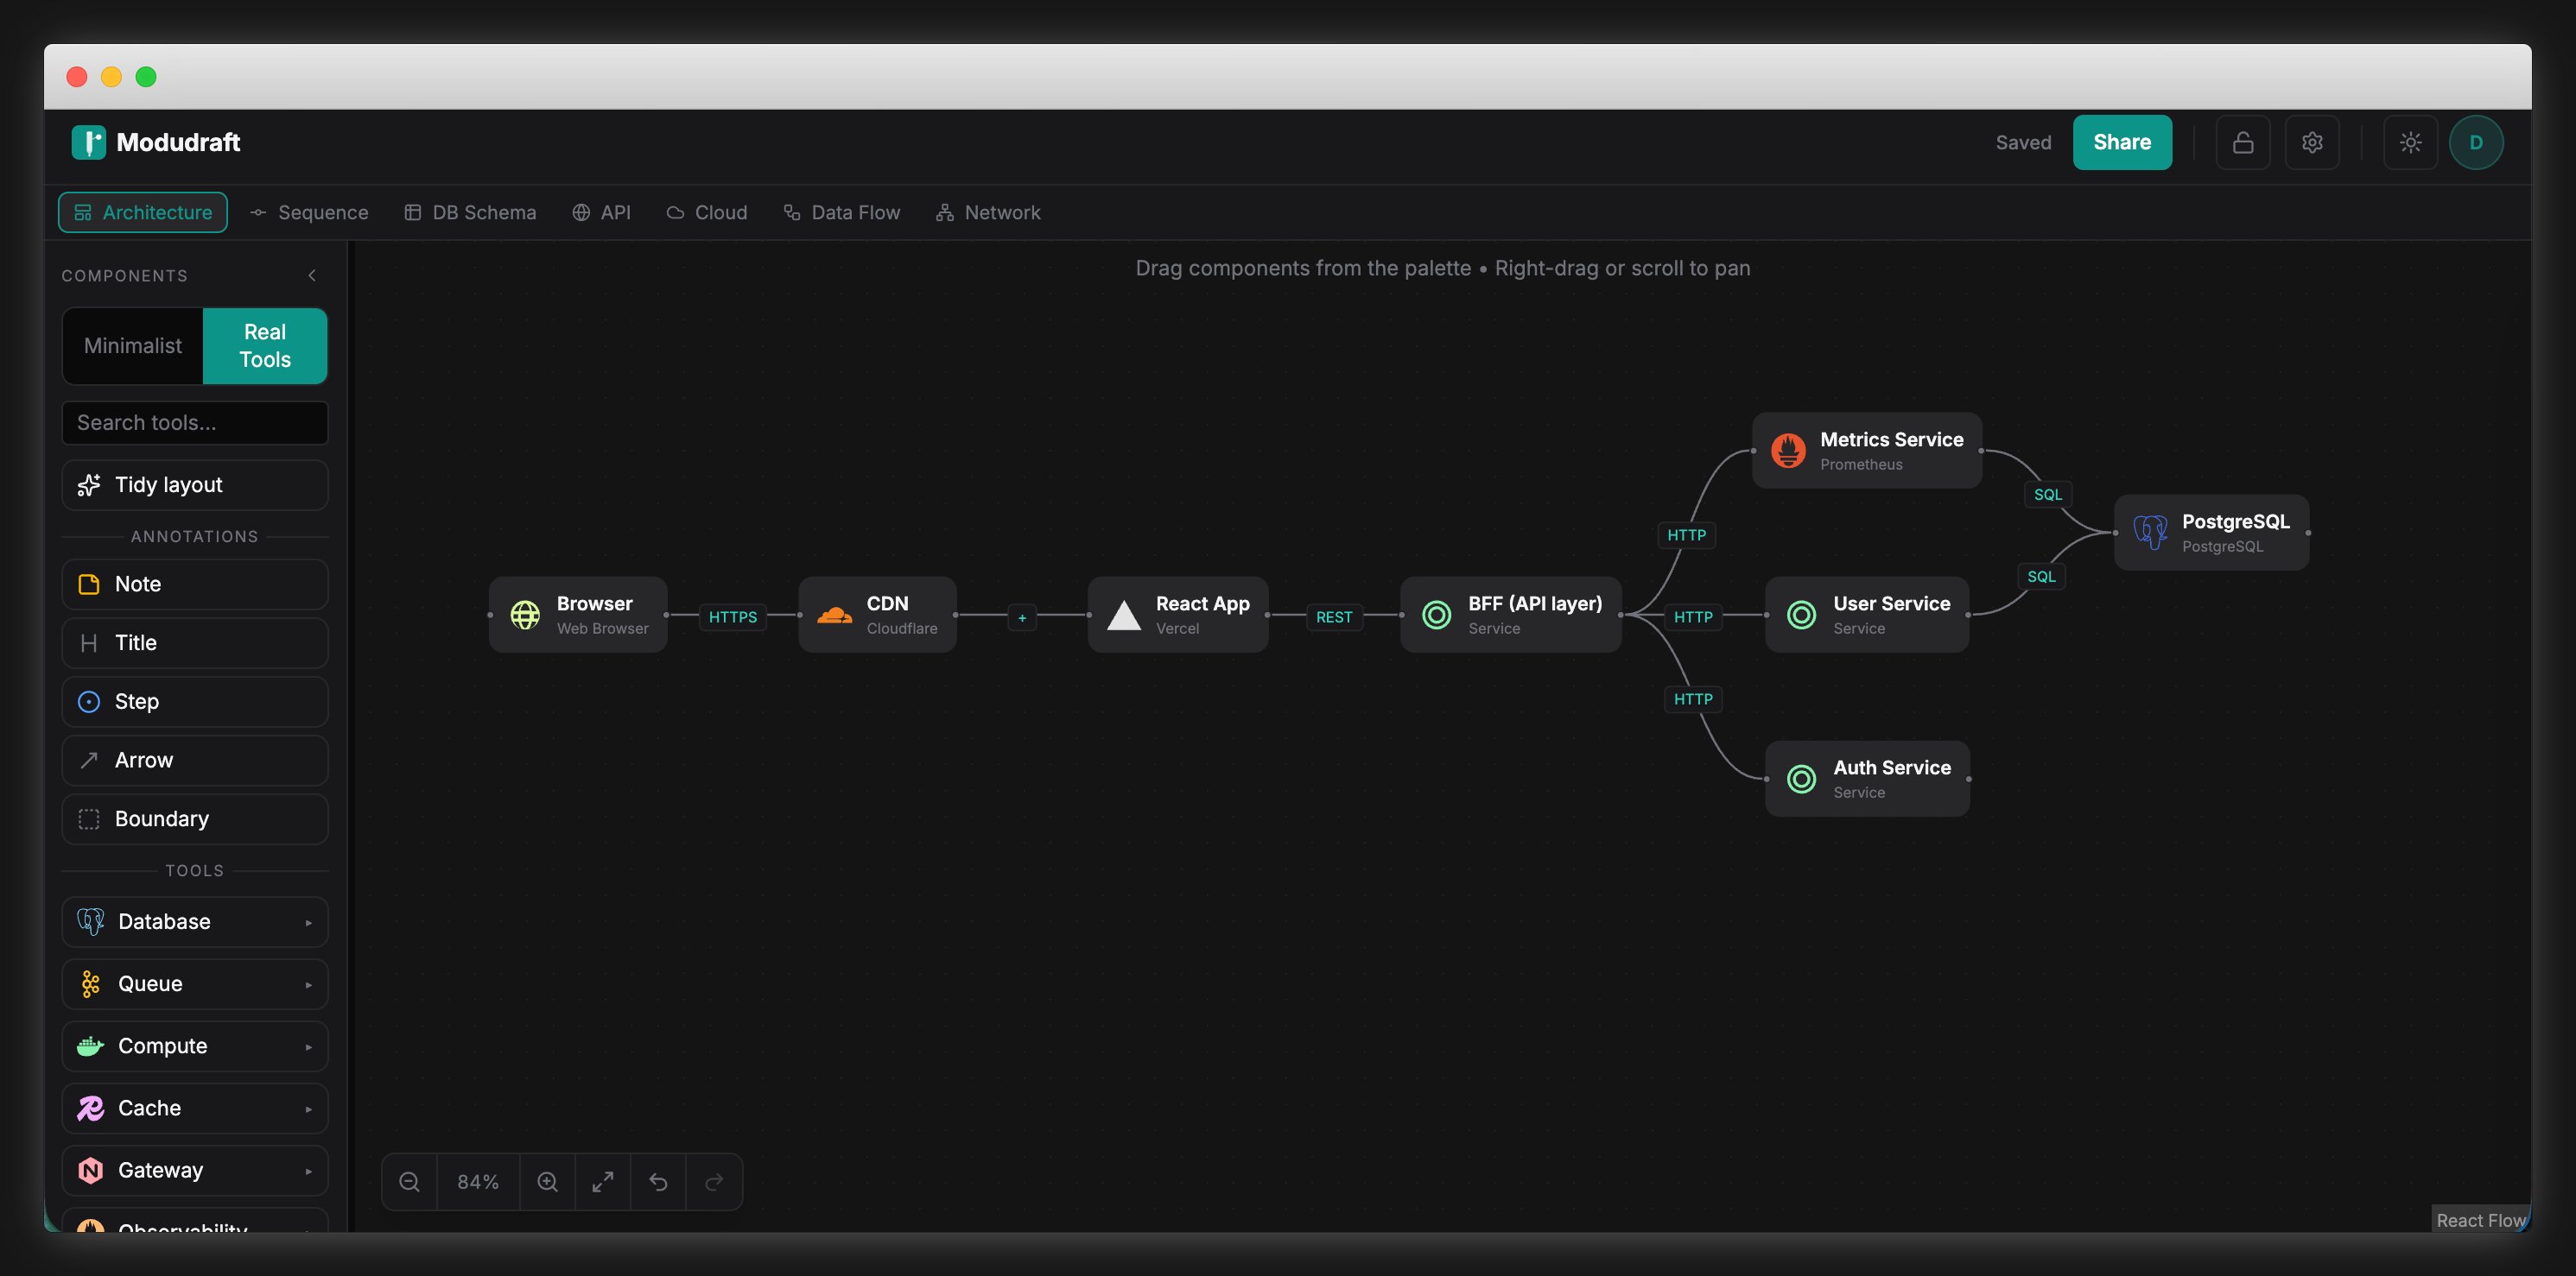Click the Vercel triangle icon on React App

point(1124,615)
